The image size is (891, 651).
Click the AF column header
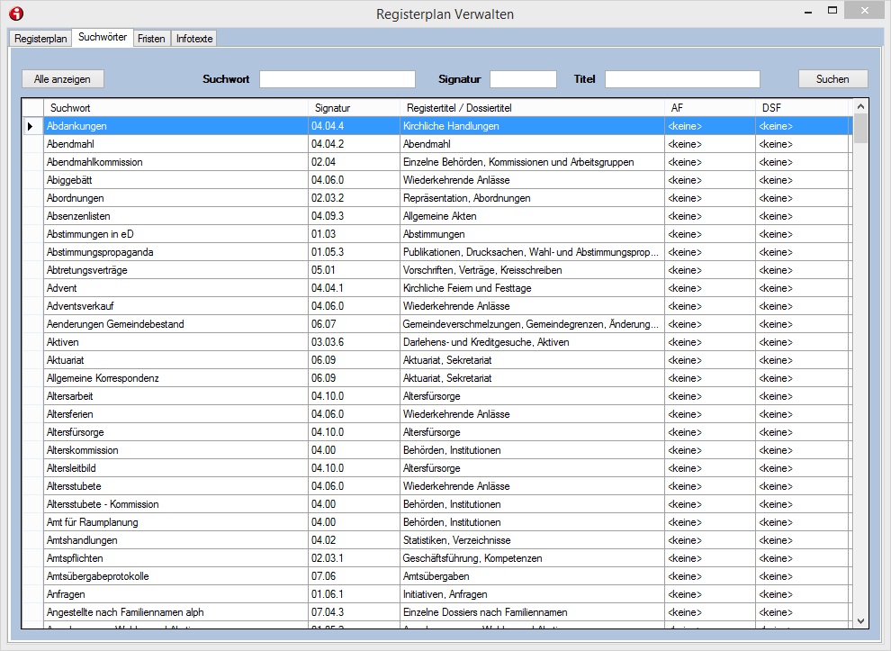709,108
